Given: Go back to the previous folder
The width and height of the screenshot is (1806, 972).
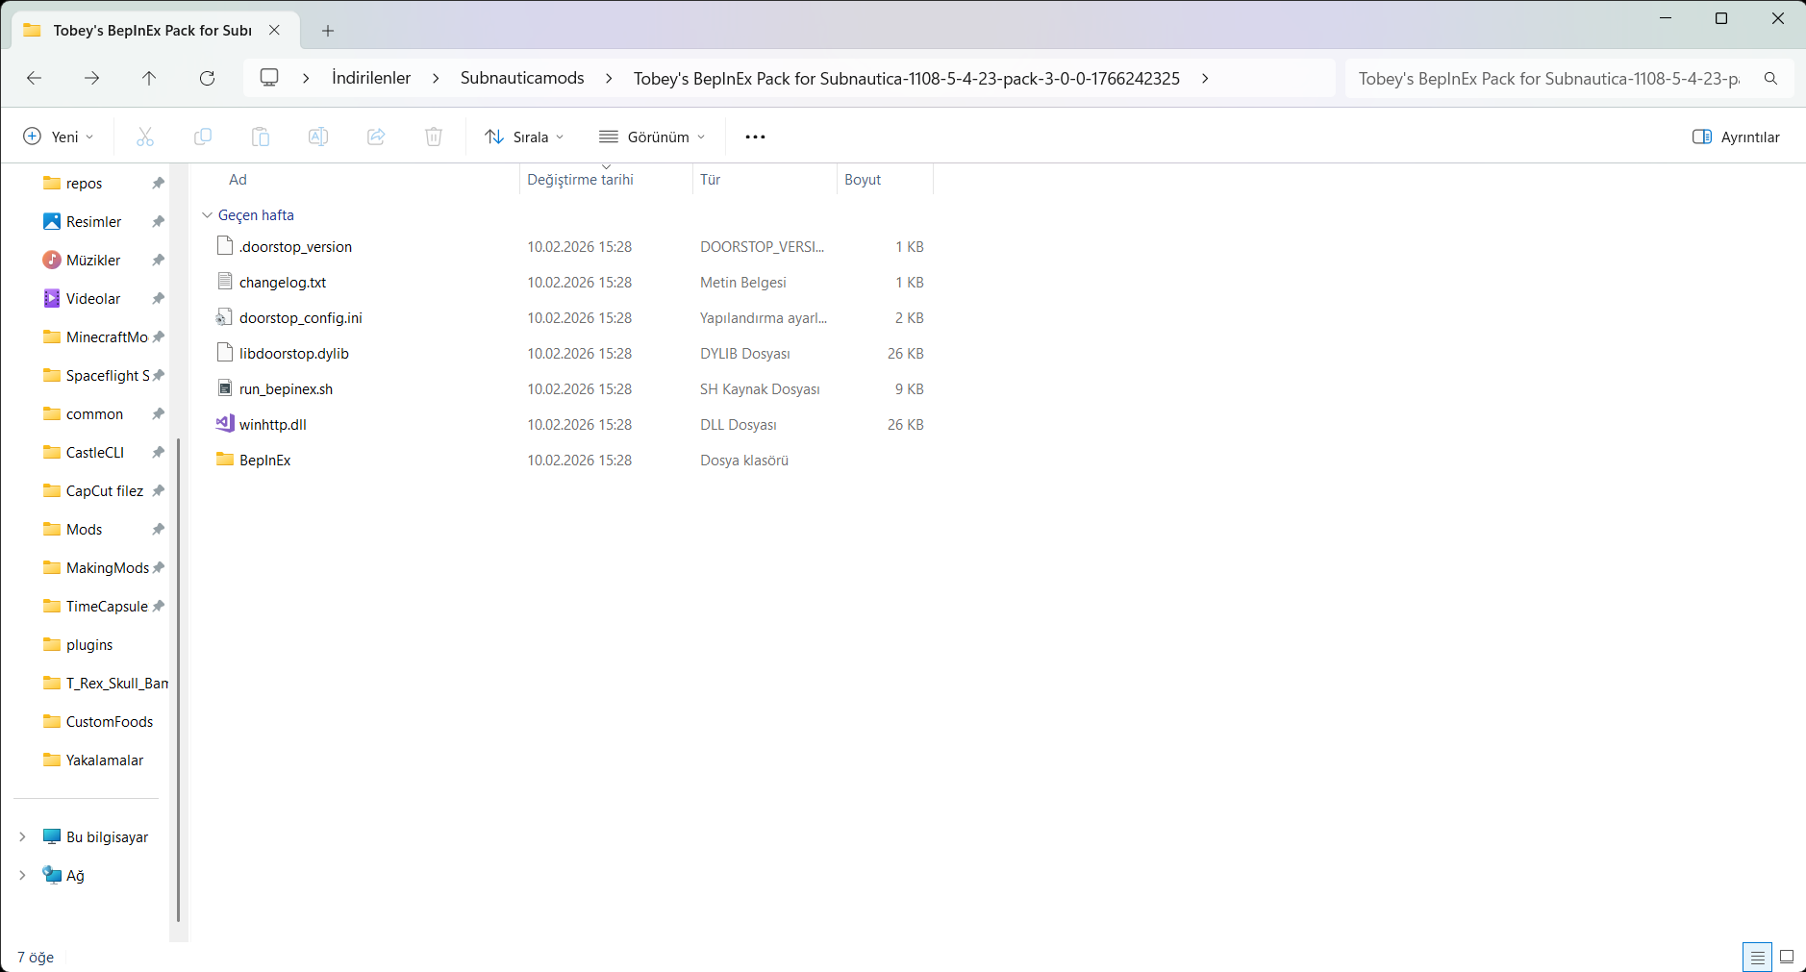Looking at the screenshot, I should (x=35, y=78).
